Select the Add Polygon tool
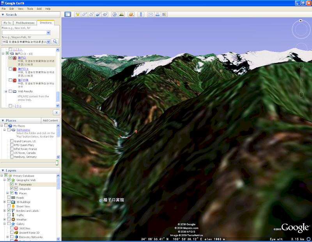The width and height of the screenshot is (312, 242). [84, 14]
